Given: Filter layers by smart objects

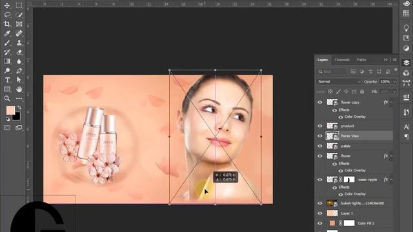Looking at the screenshot, I should point(388,72).
